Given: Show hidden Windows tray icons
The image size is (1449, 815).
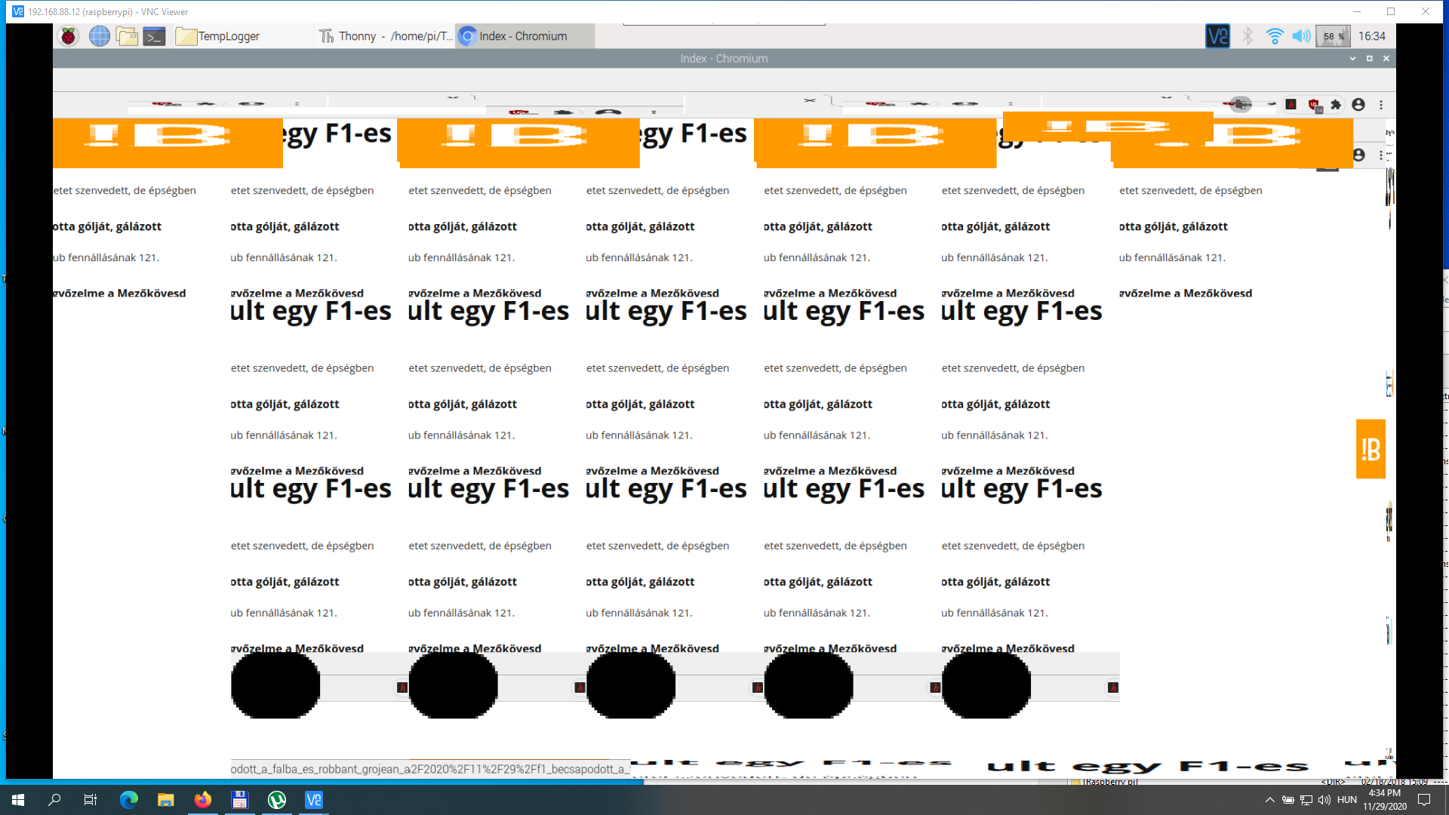Looking at the screenshot, I should click(1269, 800).
